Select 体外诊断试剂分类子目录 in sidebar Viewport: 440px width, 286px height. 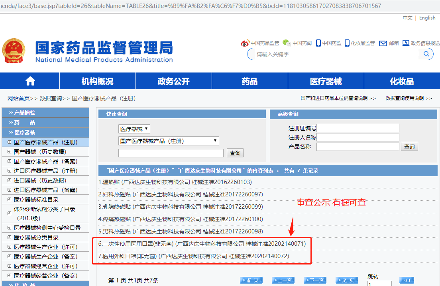click(x=44, y=214)
